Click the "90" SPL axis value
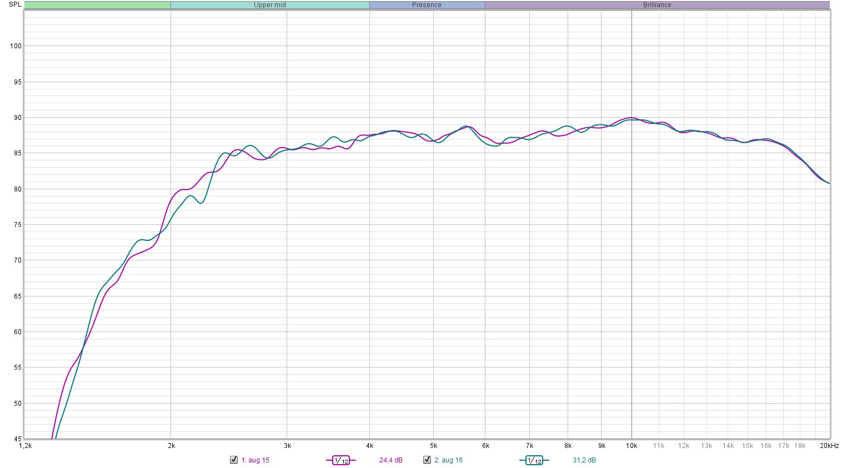 17,118
